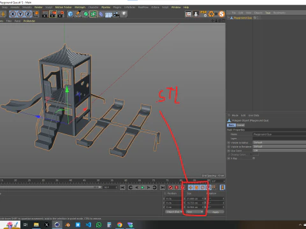Viewport: 306px width, 229px height.
Task: Click the blue deformer icon
Action: point(101,14)
